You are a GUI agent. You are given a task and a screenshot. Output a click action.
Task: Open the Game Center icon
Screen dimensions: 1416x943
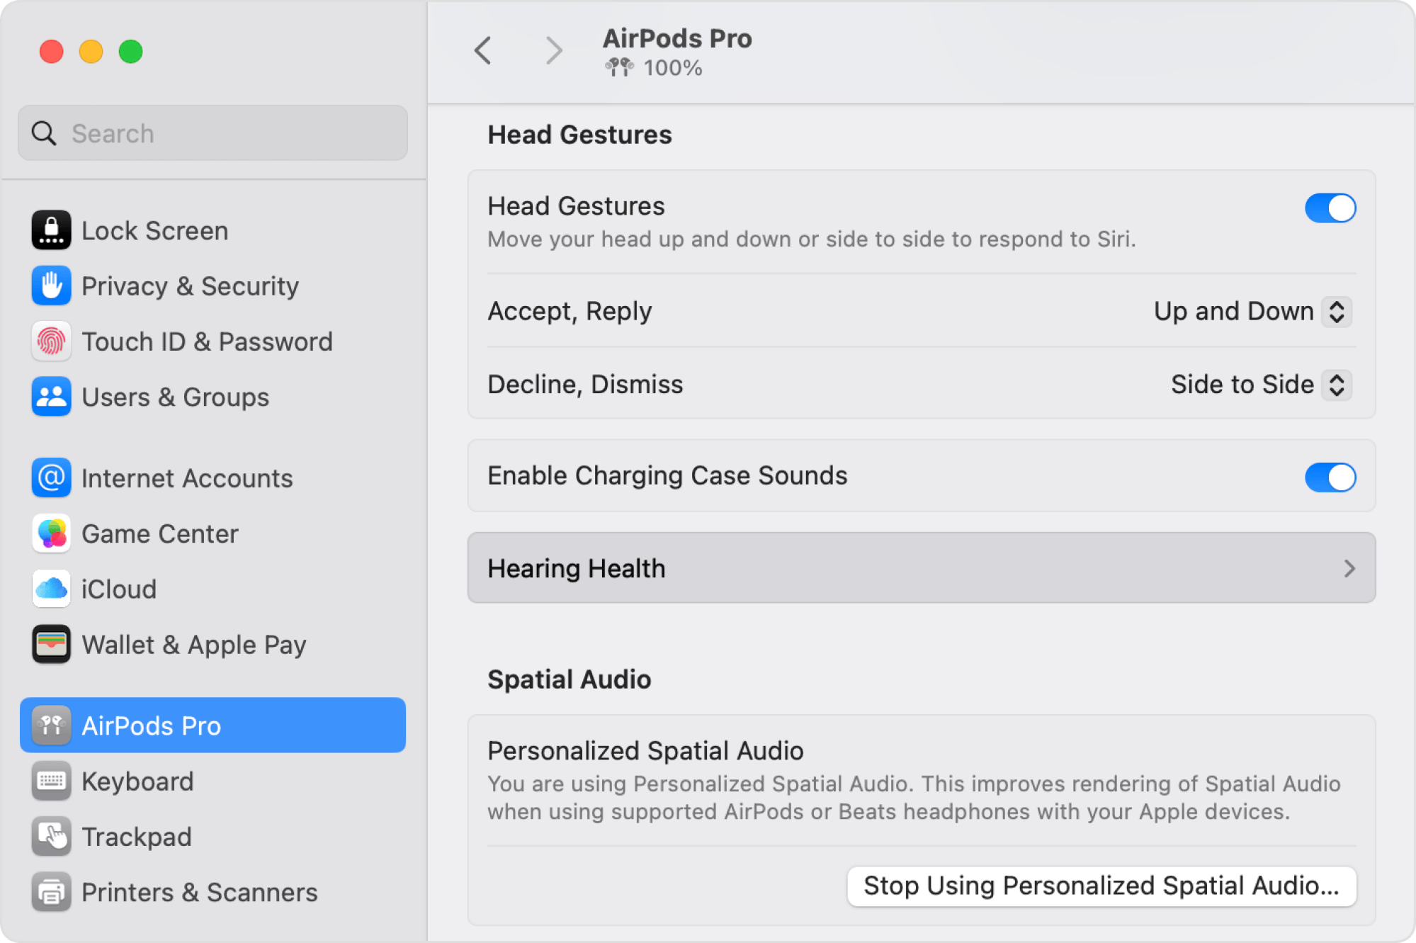(x=51, y=533)
